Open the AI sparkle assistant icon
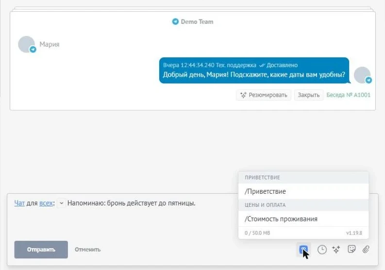 (x=336, y=250)
